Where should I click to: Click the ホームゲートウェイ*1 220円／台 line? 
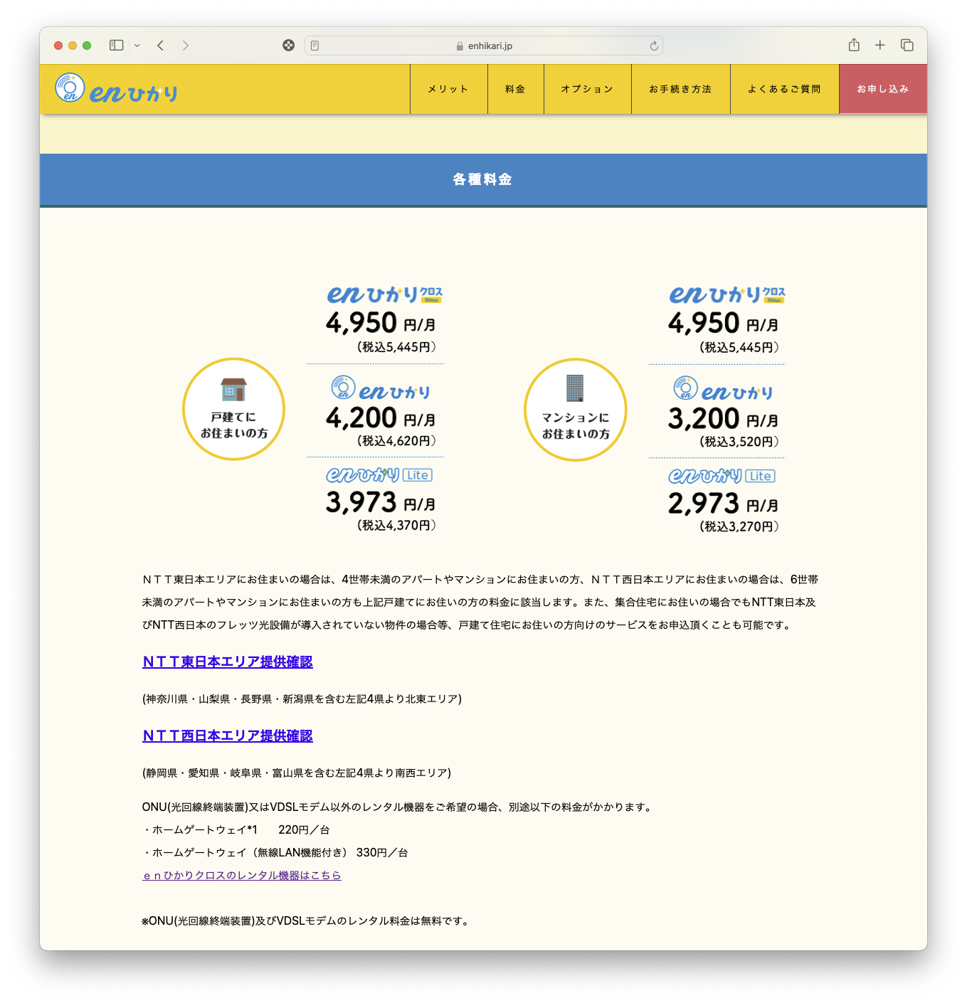[236, 829]
